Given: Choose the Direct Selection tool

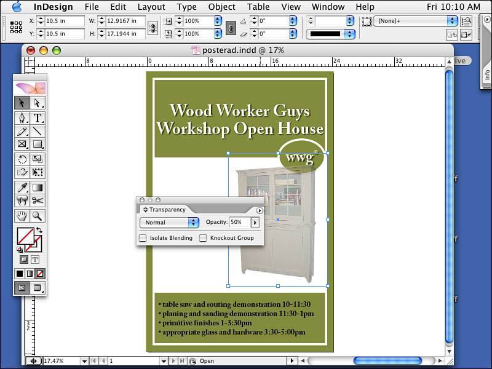Looking at the screenshot, I should [x=38, y=103].
